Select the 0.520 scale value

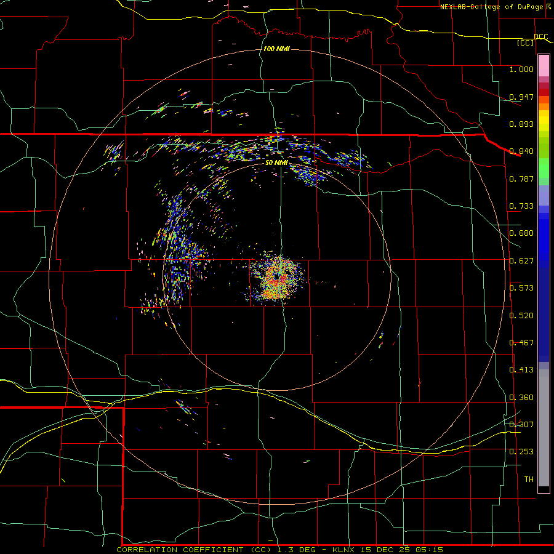521,315
